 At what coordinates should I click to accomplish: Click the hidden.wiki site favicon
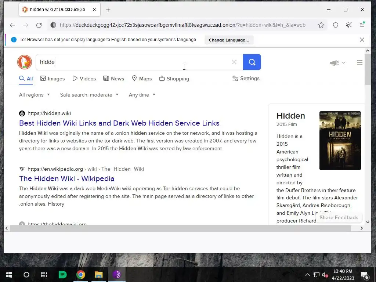coord(22,113)
